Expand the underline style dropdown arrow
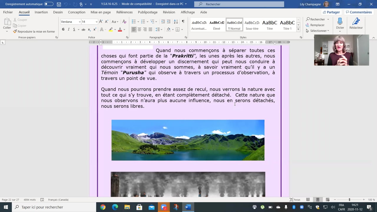 pyautogui.click(x=78, y=29)
